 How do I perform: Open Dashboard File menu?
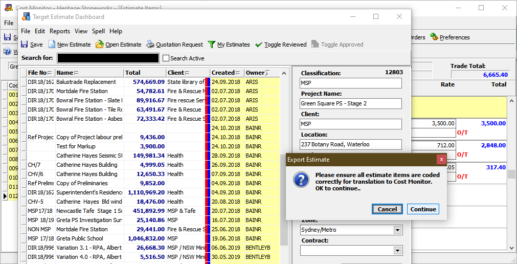click(26, 31)
